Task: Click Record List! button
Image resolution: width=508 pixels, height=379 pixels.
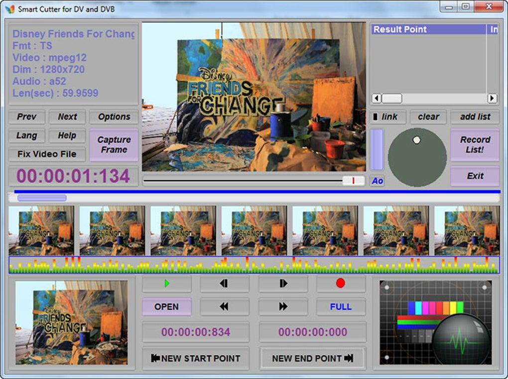Action: click(475, 145)
